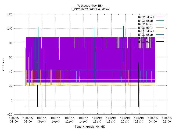This screenshot has width=172, height=129.
Task: Click the light blue NPD2 bias legend line
Action: click(160, 24)
